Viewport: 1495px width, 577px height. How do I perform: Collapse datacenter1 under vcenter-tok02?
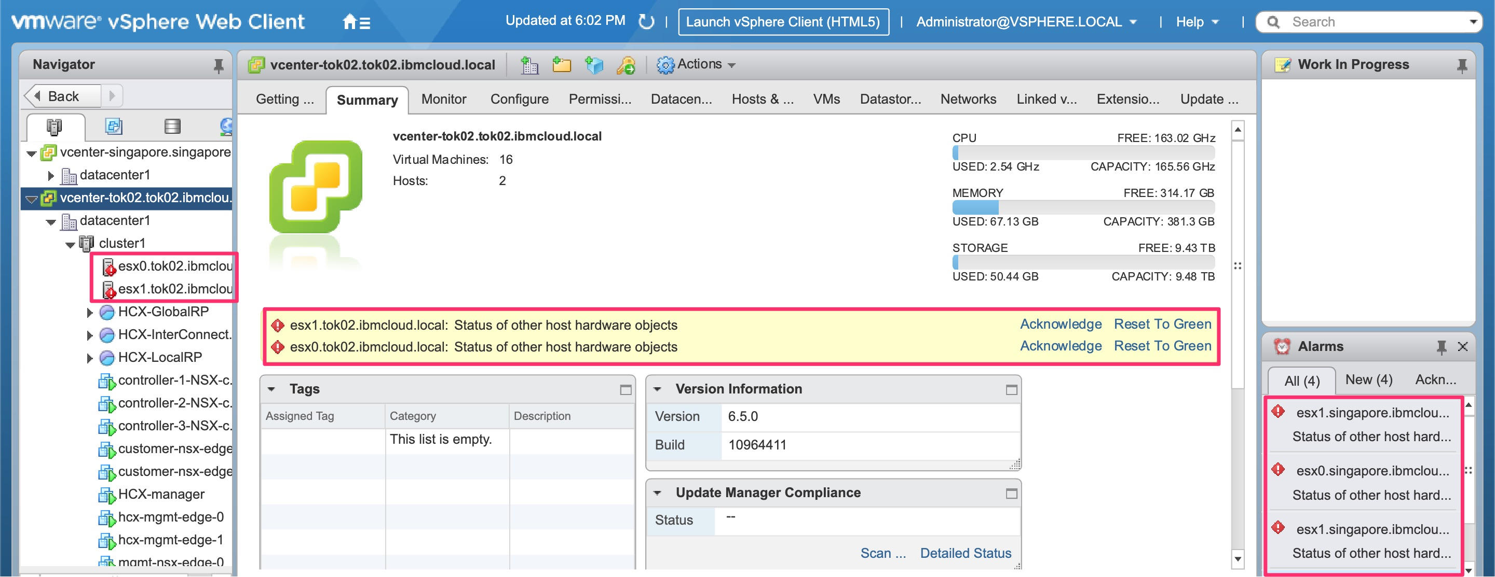point(50,222)
